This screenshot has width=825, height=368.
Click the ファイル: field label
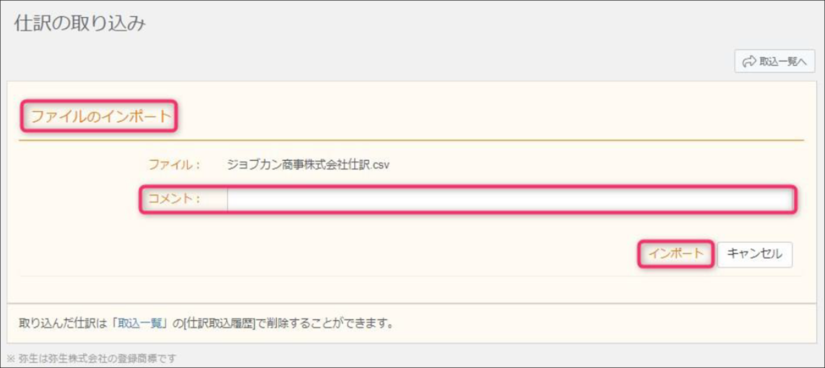174,165
